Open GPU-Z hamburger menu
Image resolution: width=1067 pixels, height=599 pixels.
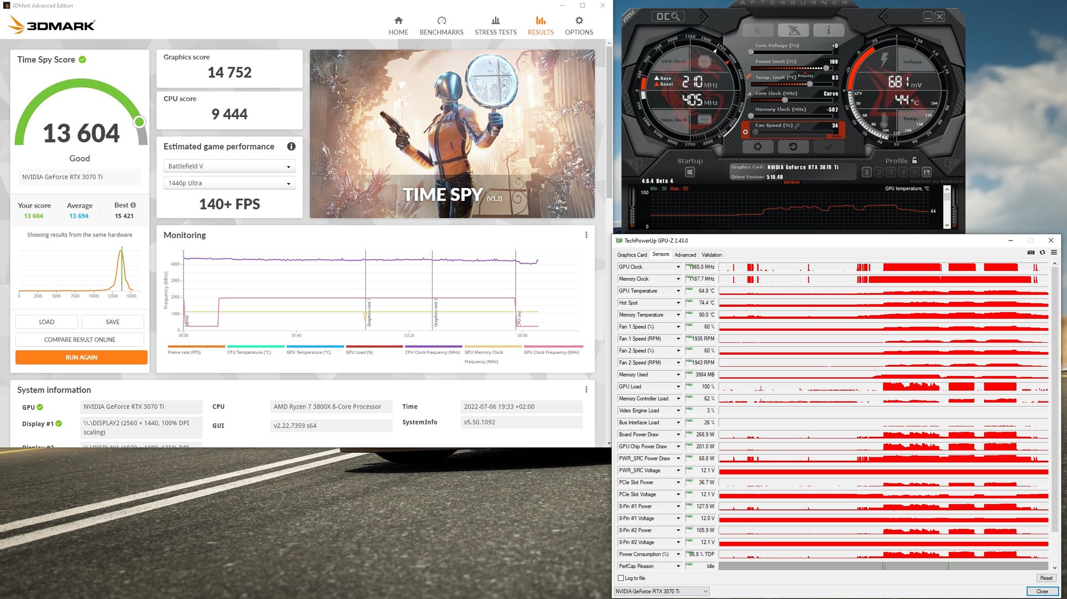(1054, 252)
